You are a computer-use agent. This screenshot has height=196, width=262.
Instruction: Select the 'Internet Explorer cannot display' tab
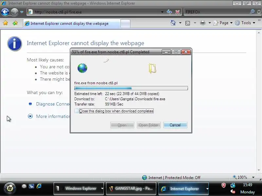tap(72, 24)
